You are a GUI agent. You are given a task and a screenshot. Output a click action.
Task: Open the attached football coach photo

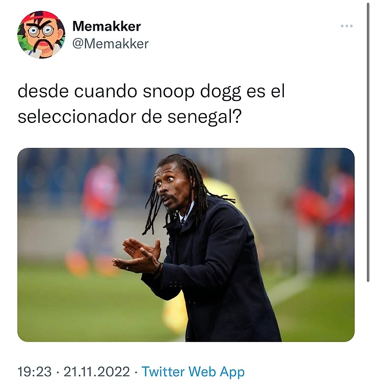[186, 245]
